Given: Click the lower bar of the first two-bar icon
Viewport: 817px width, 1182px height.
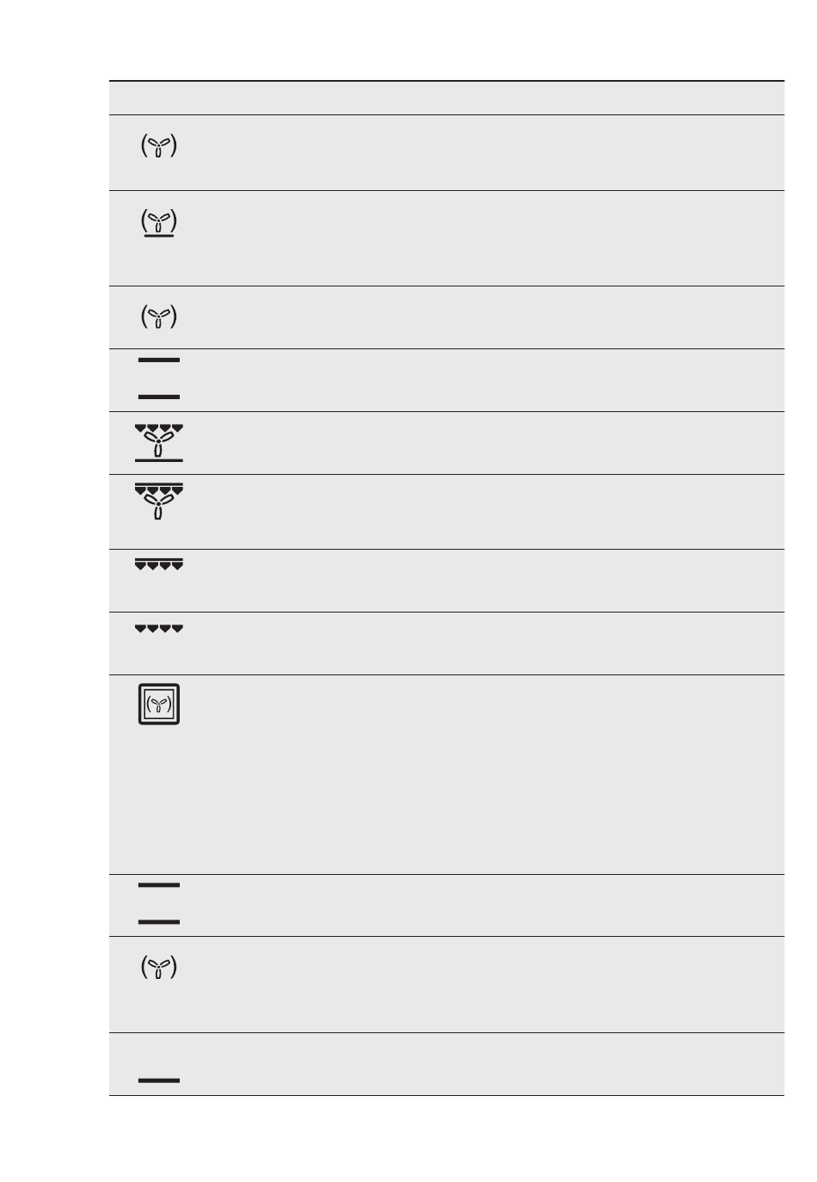Looking at the screenshot, I should 159,397.
